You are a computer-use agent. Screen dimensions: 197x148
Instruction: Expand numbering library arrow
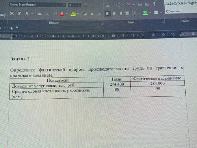123,5
